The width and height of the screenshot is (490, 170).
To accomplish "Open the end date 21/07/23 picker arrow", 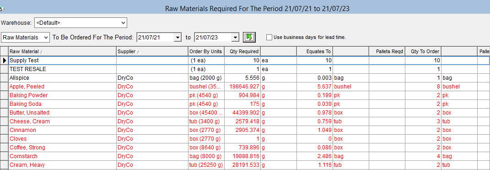I will pyautogui.click(x=235, y=37).
